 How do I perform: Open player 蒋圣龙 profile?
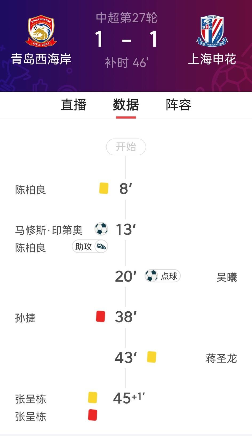point(221,358)
